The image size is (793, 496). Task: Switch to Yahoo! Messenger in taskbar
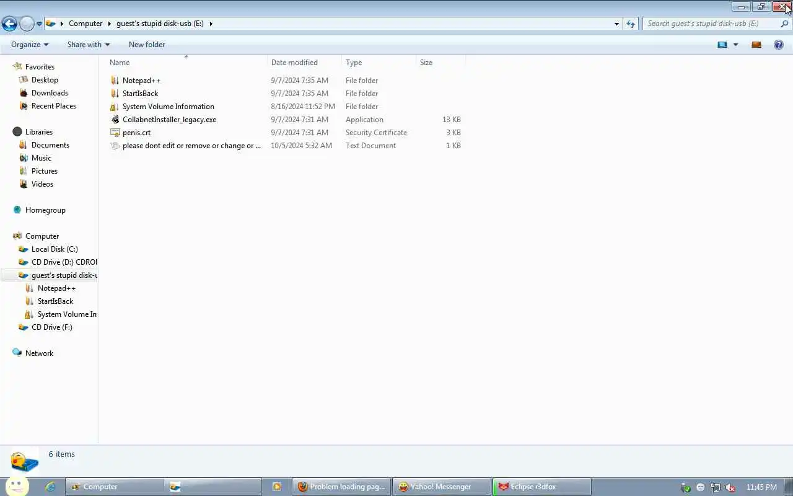point(440,487)
